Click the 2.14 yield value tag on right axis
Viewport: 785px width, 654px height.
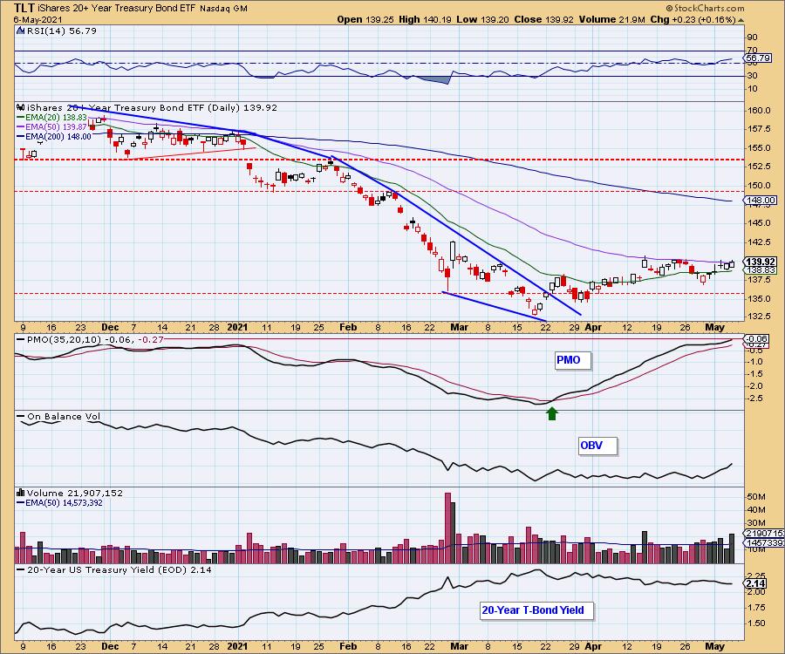pos(756,583)
